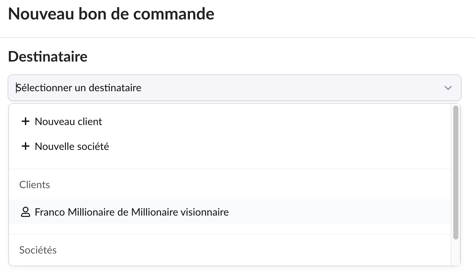The width and height of the screenshot is (475, 273).
Task: Click the text société in the second option
Action: (x=93, y=146)
